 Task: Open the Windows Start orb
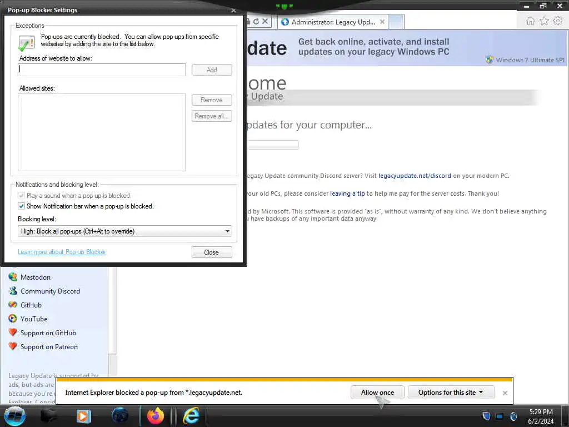pyautogui.click(x=15, y=416)
